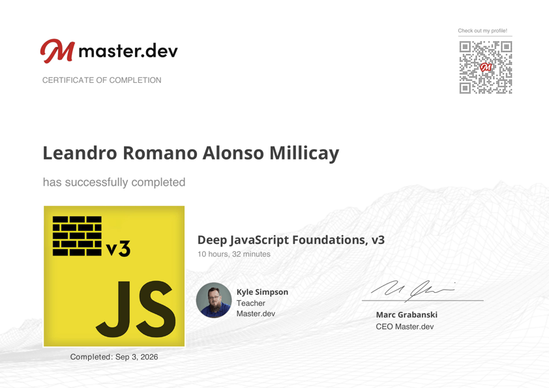Click the master.dev logo
Viewport: 549px width, 388px height.
(109, 51)
